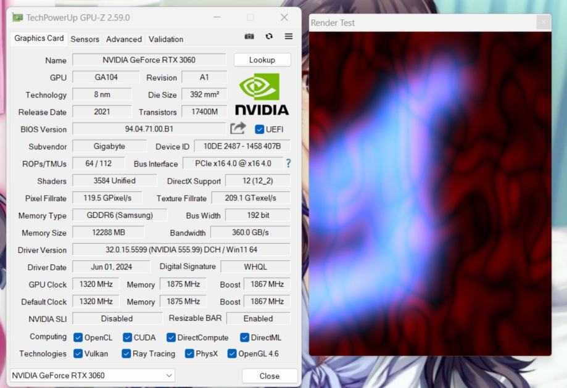This screenshot has height=388, width=567.
Task: Click the Bus Interface question mark icon
Action: point(288,163)
